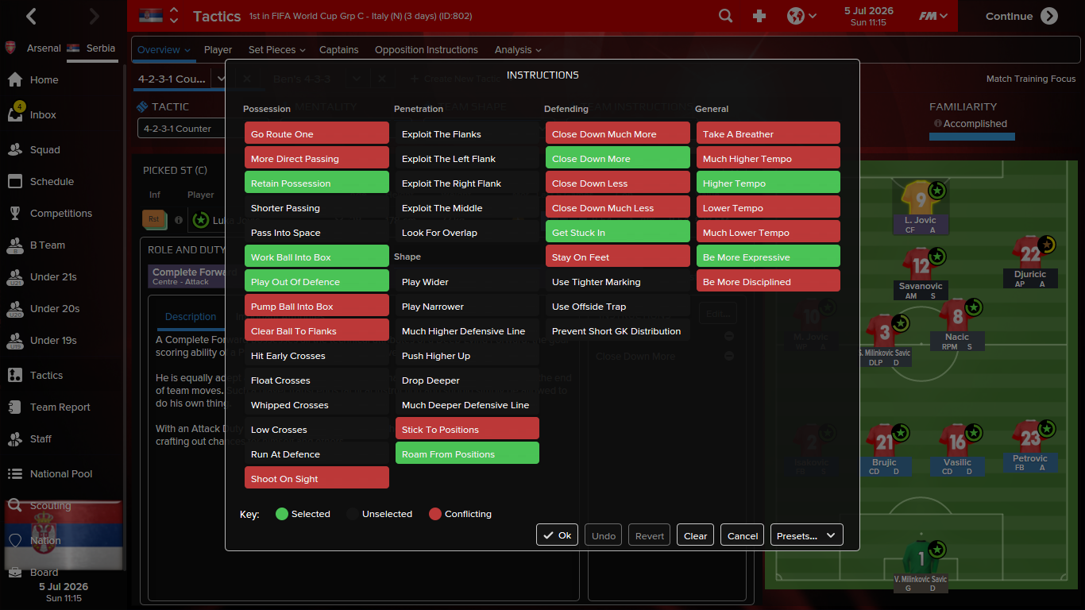Open the 4-2-3-1 Cou tactic tab dropdown
This screenshot has height=610, width=1085.
click(x=220, y=79)
